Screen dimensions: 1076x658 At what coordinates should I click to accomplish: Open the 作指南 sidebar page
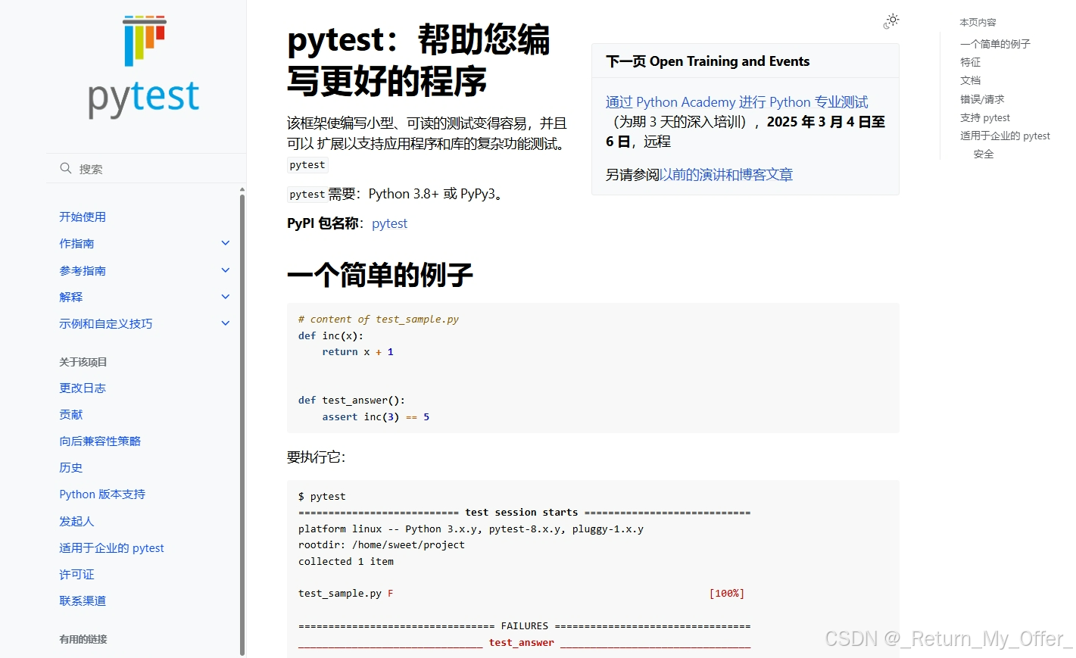point(76,243)
